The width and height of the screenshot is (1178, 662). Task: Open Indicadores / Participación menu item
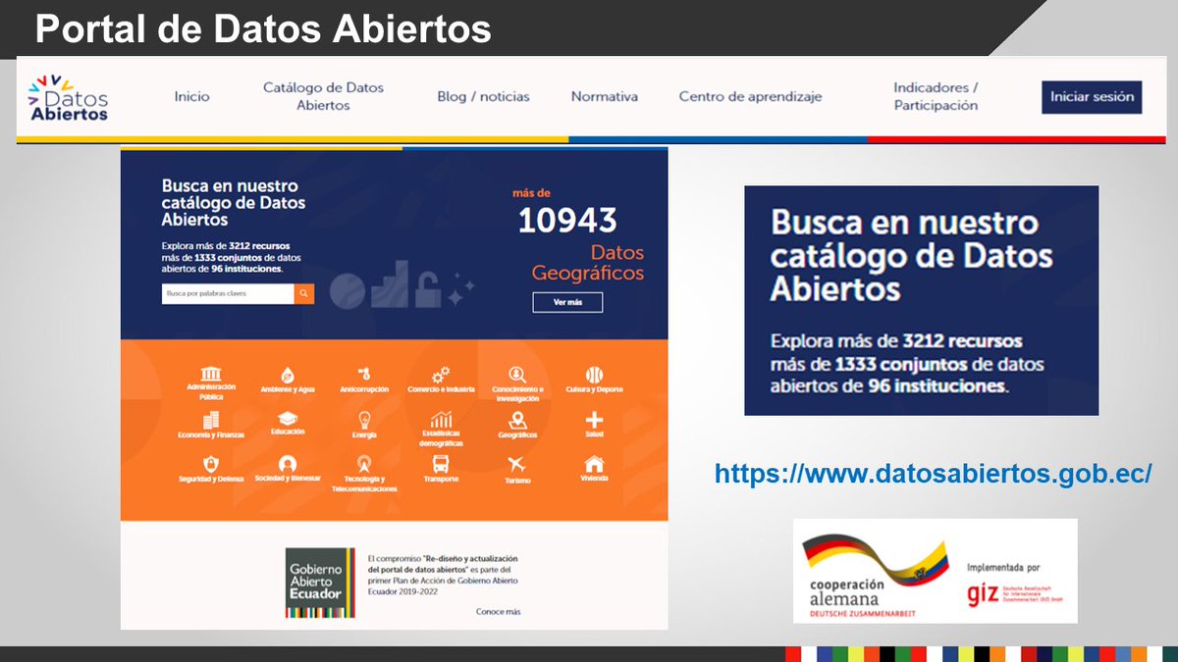[x=936, y=96]
